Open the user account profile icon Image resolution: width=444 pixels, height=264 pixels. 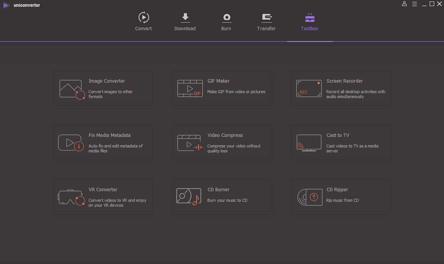coord(404,4)
